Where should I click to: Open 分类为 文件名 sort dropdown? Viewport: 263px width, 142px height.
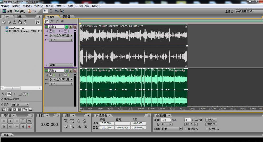click(x=20, y=105)
